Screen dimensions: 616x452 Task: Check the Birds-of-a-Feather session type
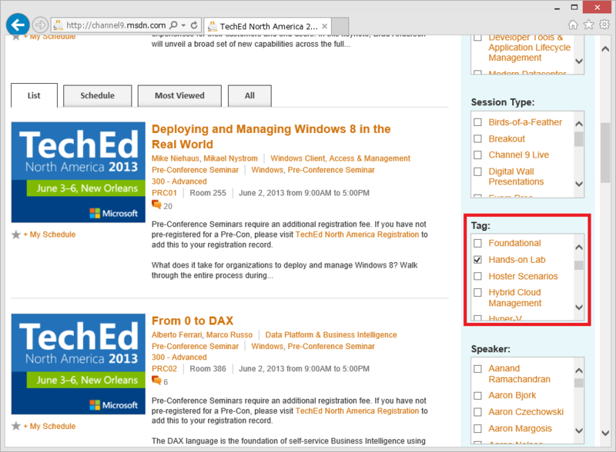(x=477, y=122)
